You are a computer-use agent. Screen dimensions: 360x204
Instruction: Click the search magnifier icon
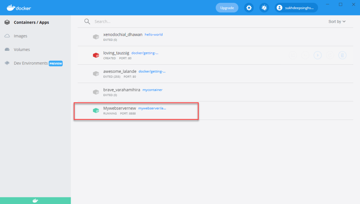pyautogui.click(x=87, y=21)
